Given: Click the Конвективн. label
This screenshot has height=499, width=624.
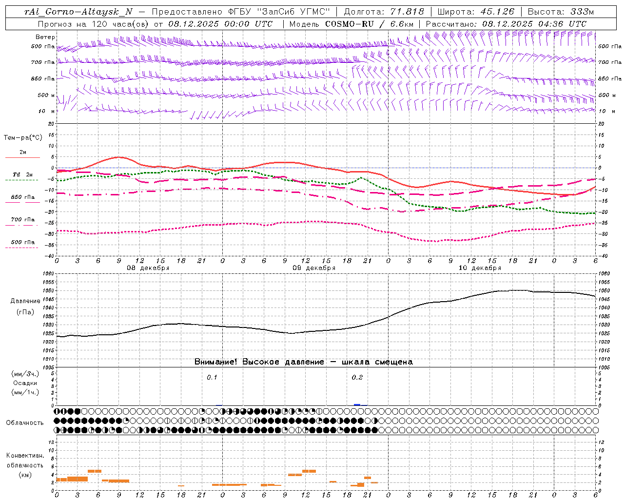Looking at the screenshot, I should (x=25, y=456).
